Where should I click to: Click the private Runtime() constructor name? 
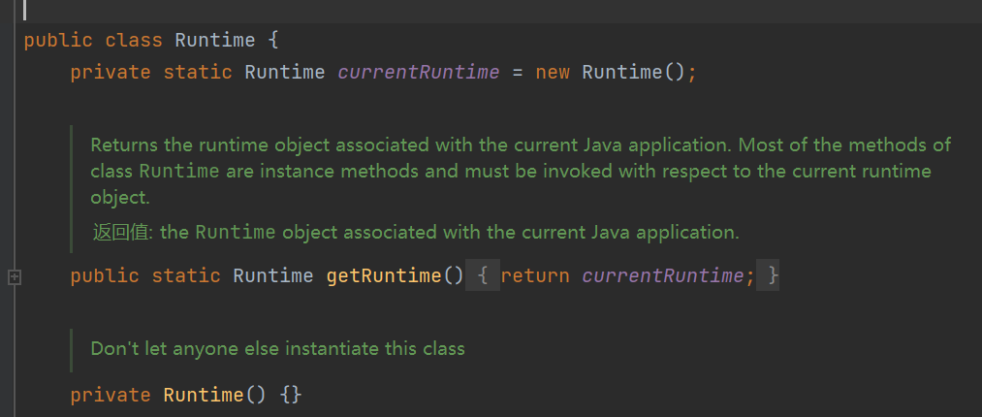click(202, 396)
